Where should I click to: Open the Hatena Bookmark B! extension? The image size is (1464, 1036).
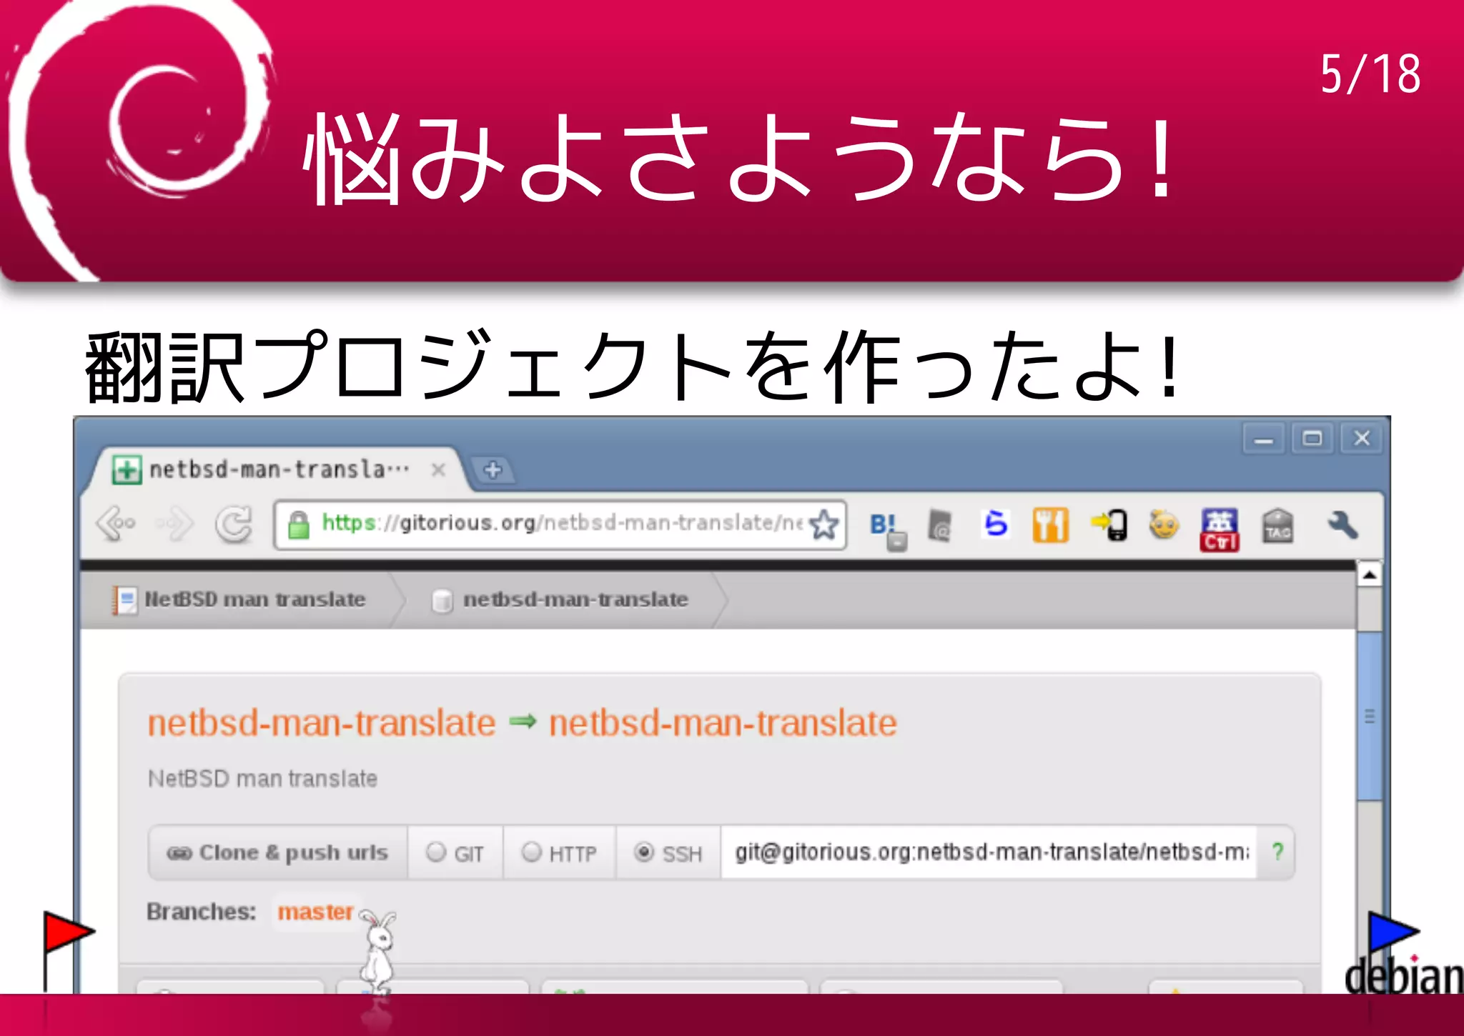[x=887, y=529]
